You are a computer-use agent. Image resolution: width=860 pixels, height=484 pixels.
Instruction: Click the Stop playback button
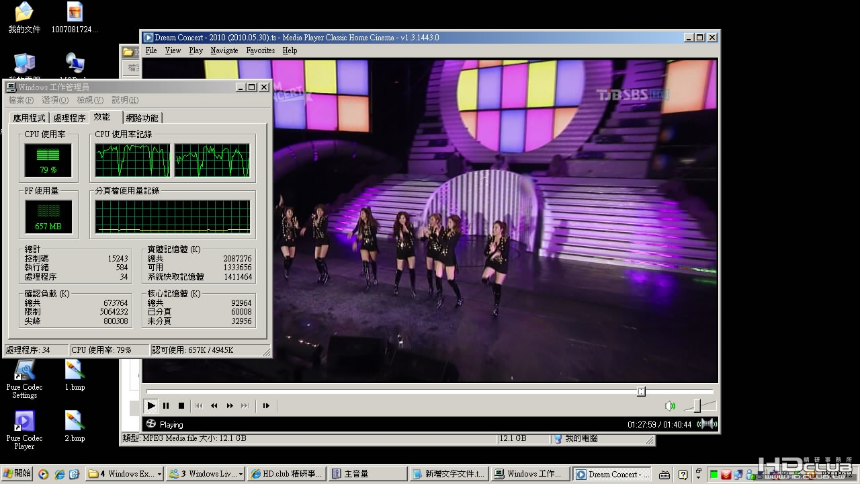pyautogui.click(x=181, y=405)
